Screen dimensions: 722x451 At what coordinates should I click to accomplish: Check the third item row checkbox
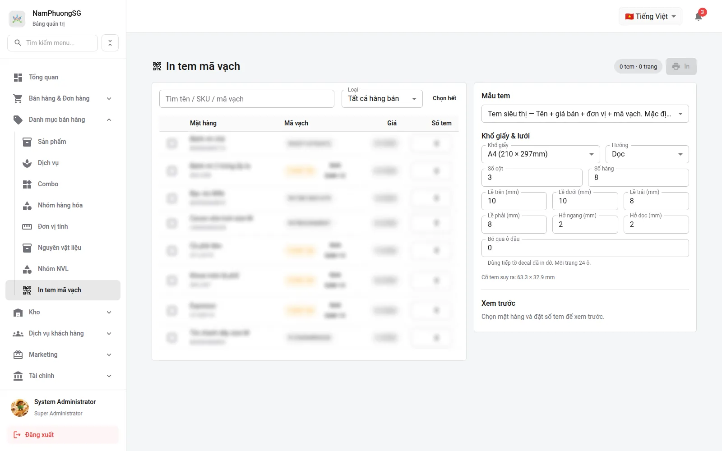point(172,198)
